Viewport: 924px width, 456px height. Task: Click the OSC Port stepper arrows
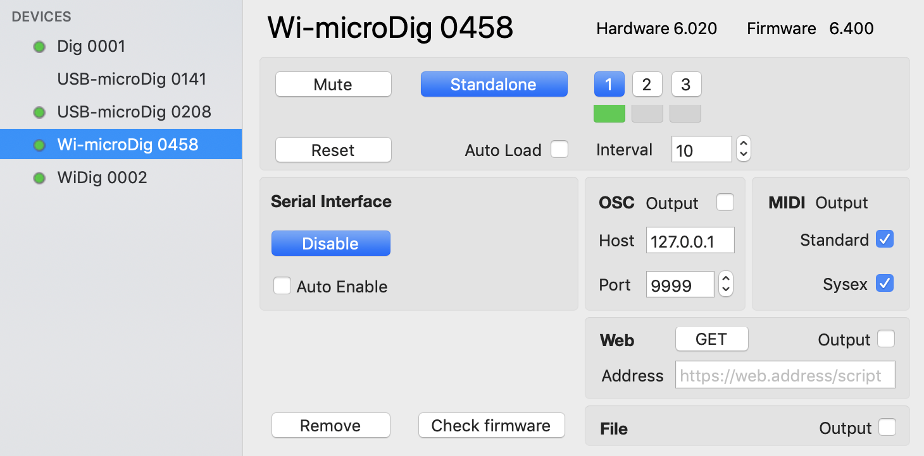click(726, 284)
